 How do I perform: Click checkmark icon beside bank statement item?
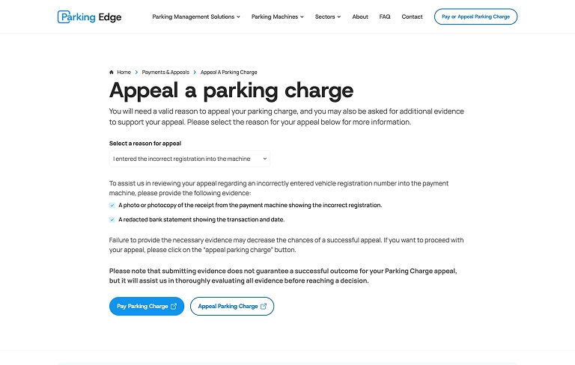(x=112, y=220)
